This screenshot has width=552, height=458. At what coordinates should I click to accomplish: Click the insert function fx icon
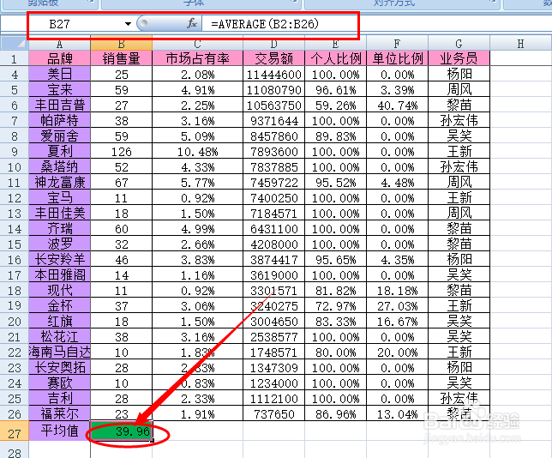(192, 24)
